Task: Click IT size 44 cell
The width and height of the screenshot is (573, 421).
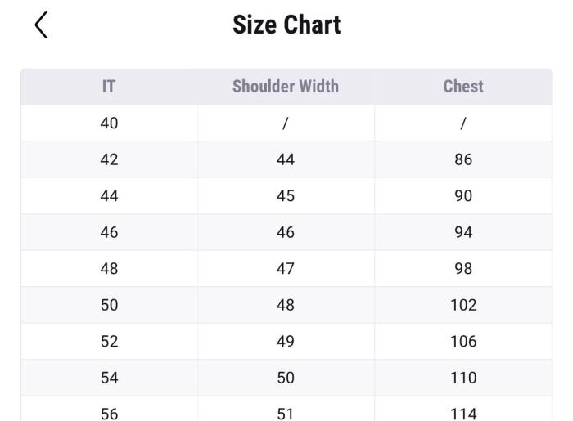Action: (109, 196)
